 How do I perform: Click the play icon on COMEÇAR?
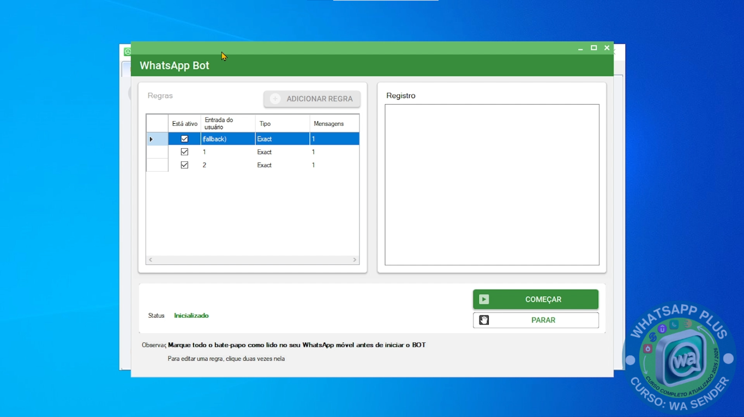click(484, 299)
